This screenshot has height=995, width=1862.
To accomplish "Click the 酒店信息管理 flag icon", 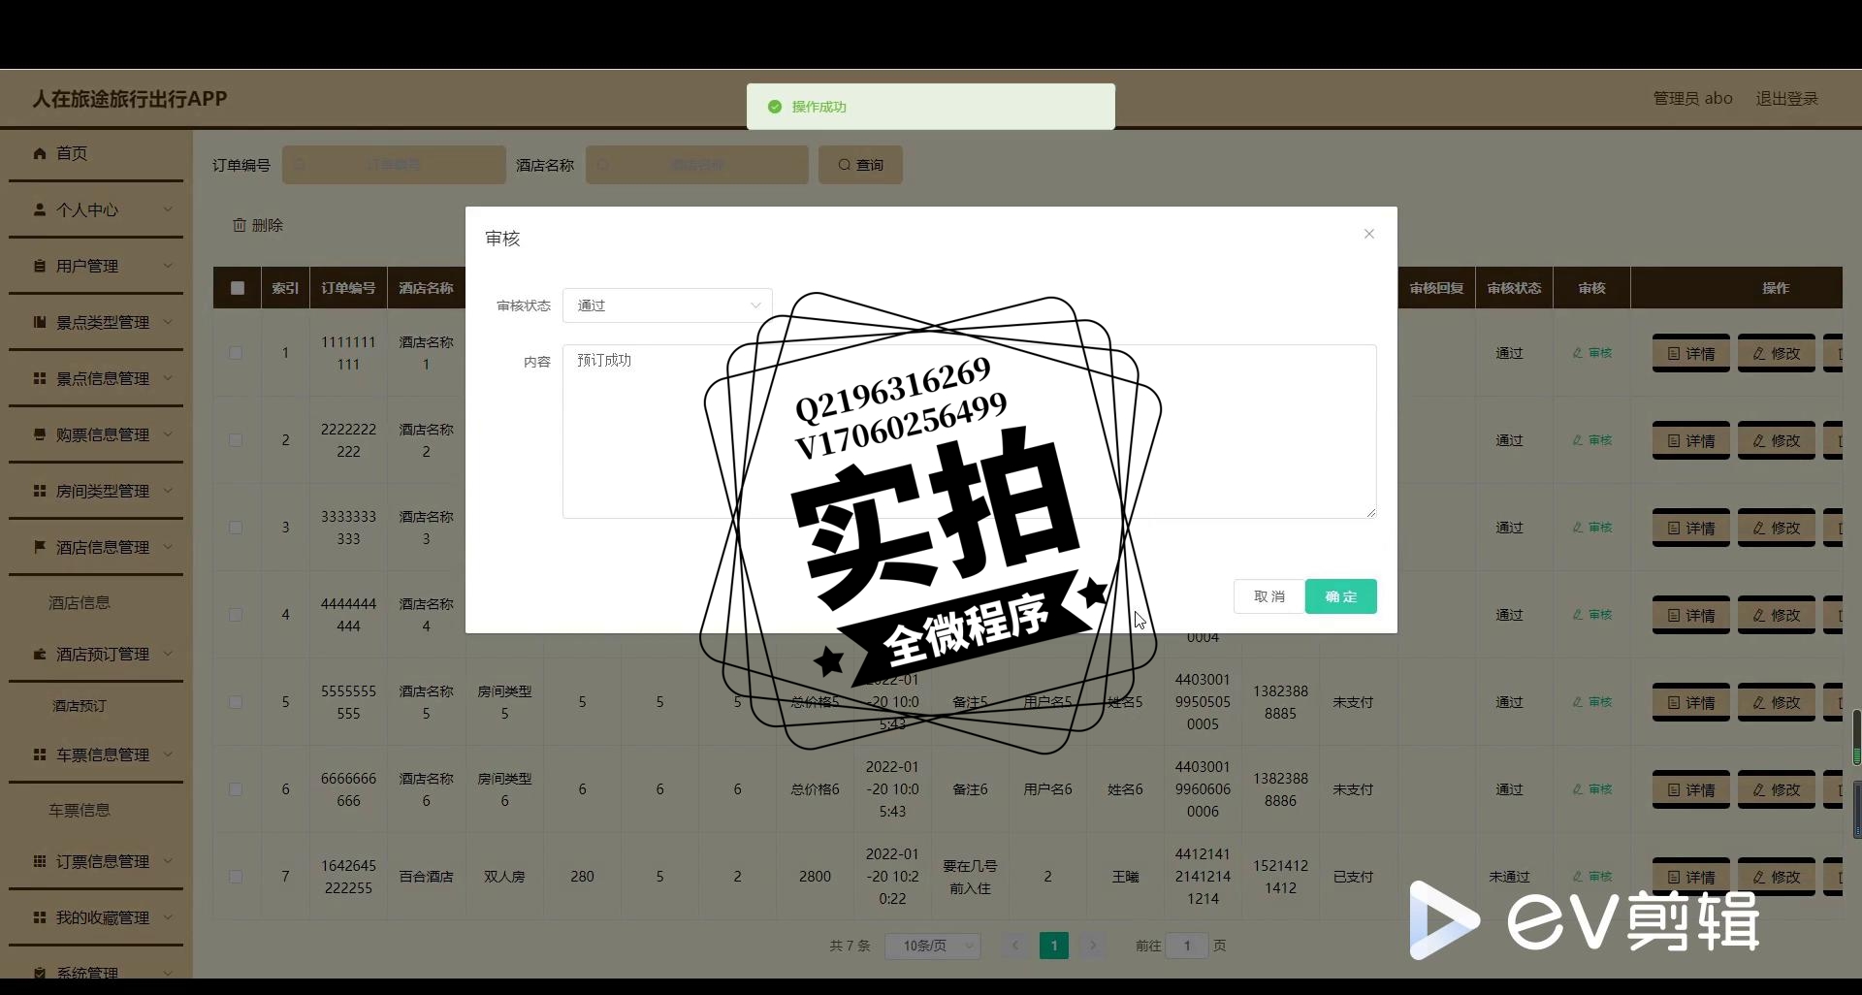I will click(x=40, y=547).
